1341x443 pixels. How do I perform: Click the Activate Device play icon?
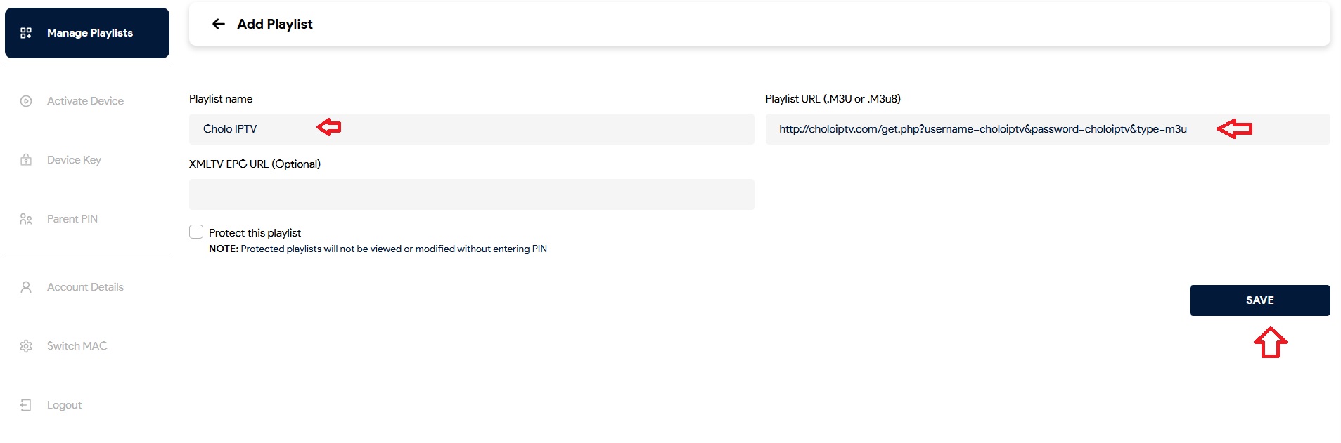pos(26,101)
